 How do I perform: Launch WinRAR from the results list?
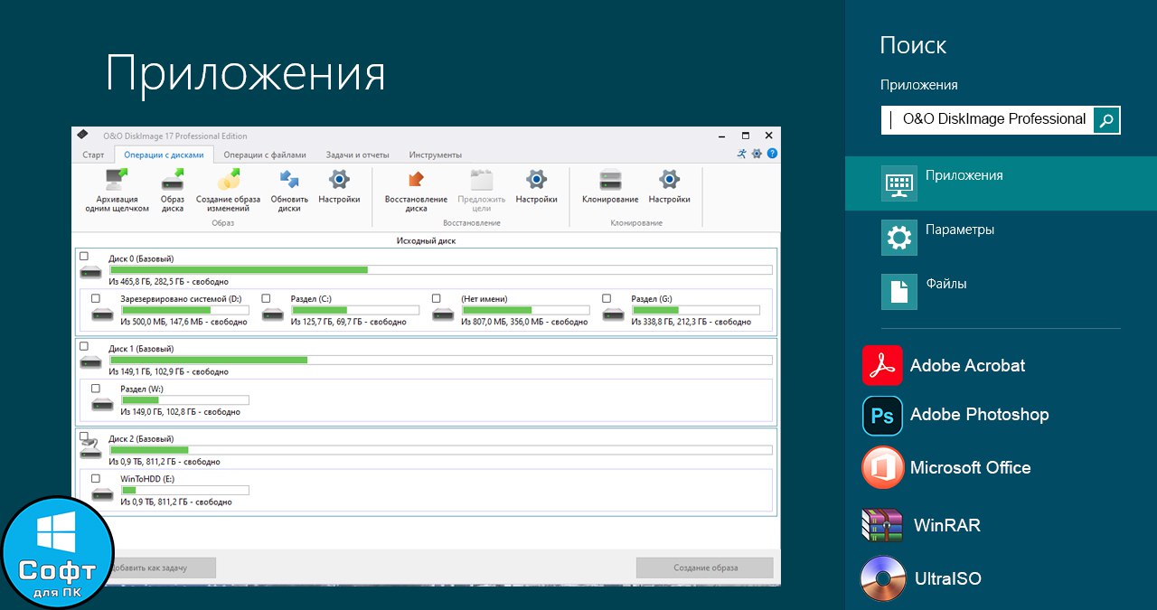tap(921, 525)
